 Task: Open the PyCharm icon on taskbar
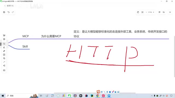coord(92,96)
